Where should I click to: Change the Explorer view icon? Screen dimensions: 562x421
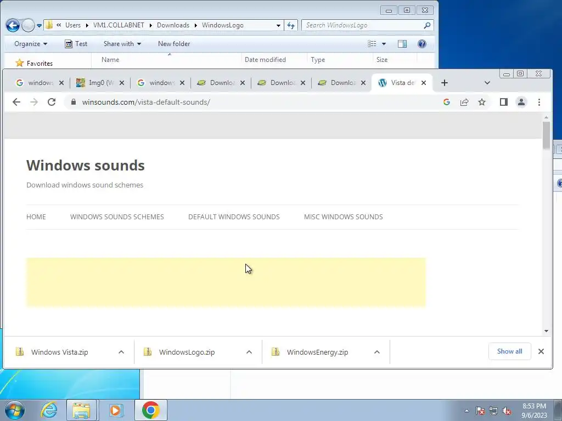(x=372, y=44)
